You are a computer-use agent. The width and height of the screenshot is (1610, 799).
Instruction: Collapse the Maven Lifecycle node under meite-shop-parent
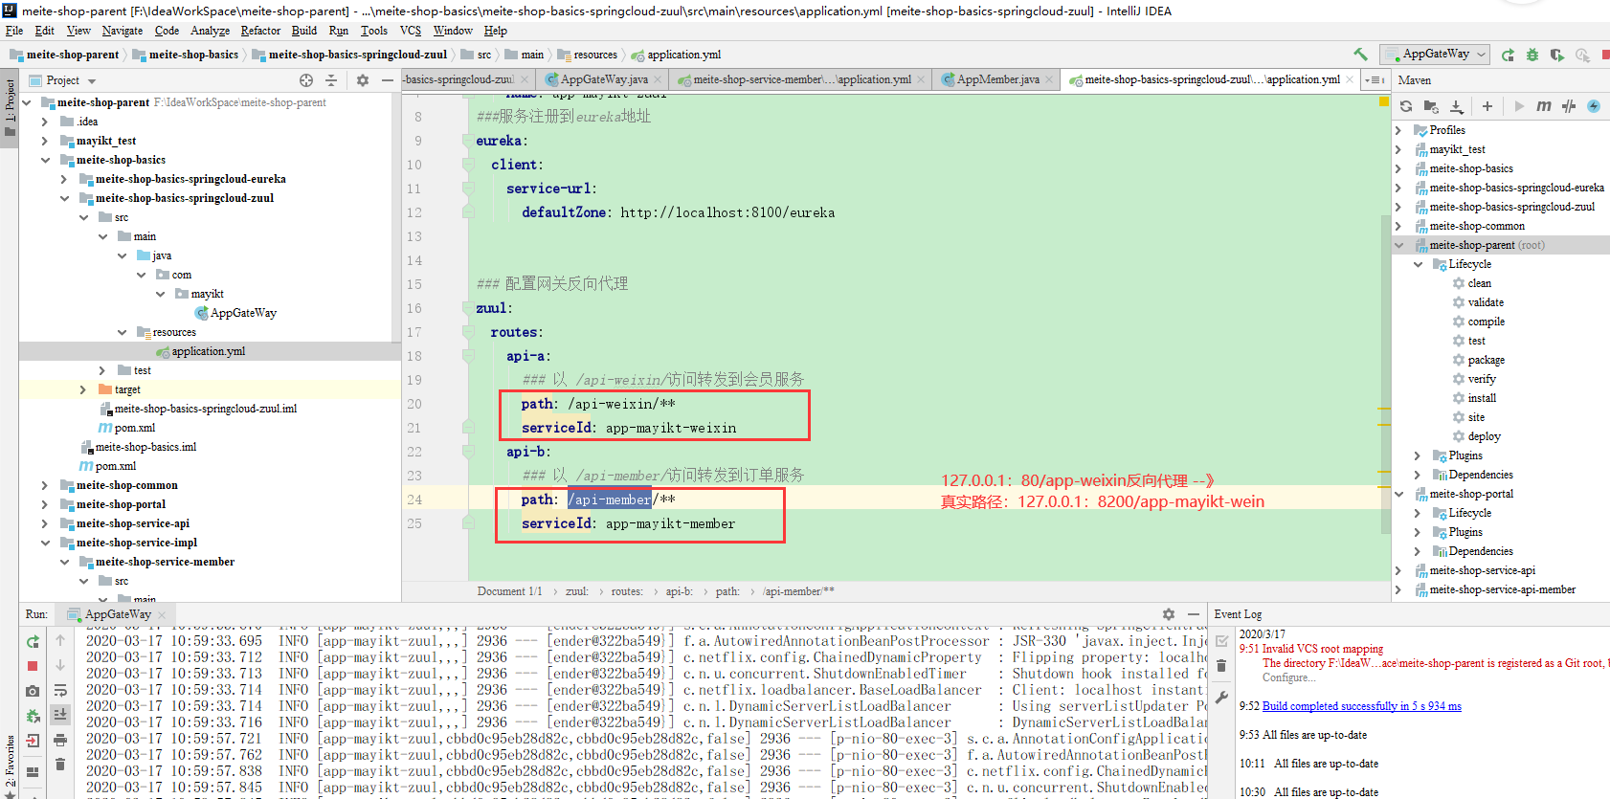pos(1418,264)
